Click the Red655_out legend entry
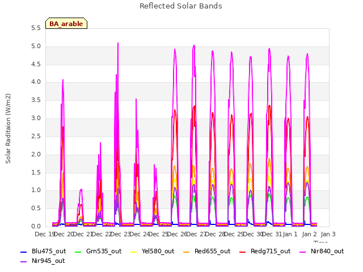363x272 pixels. pyautogui.click(x=206, y=251)
